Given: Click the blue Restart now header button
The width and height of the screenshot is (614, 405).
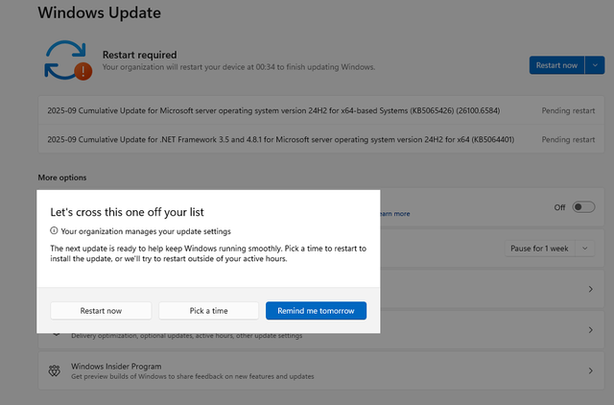Looking at the screenshot, I should click(x=556, y=65).
